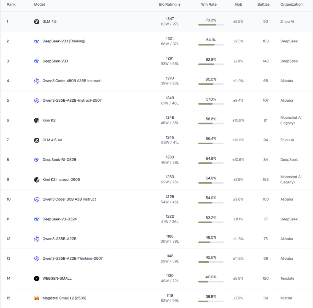The image size is (313, 308).
Task: Click rank number 15
Action: [8, 298]
